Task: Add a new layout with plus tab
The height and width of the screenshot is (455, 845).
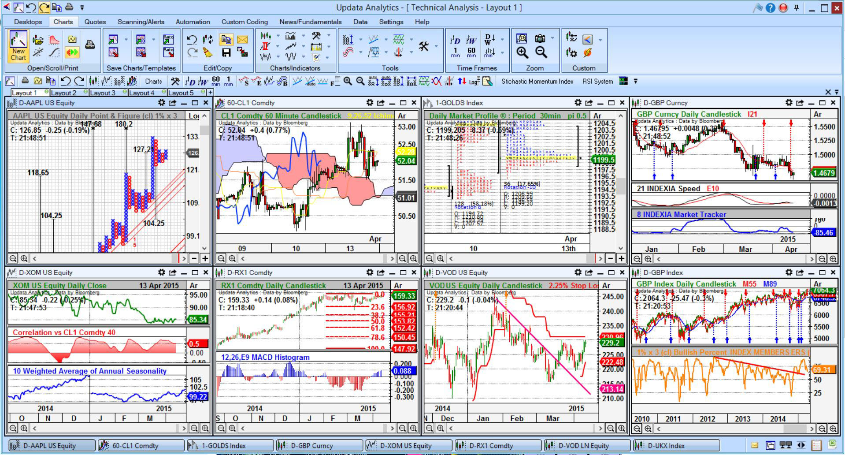Action: pyautogui.click(x=210, y=92)
